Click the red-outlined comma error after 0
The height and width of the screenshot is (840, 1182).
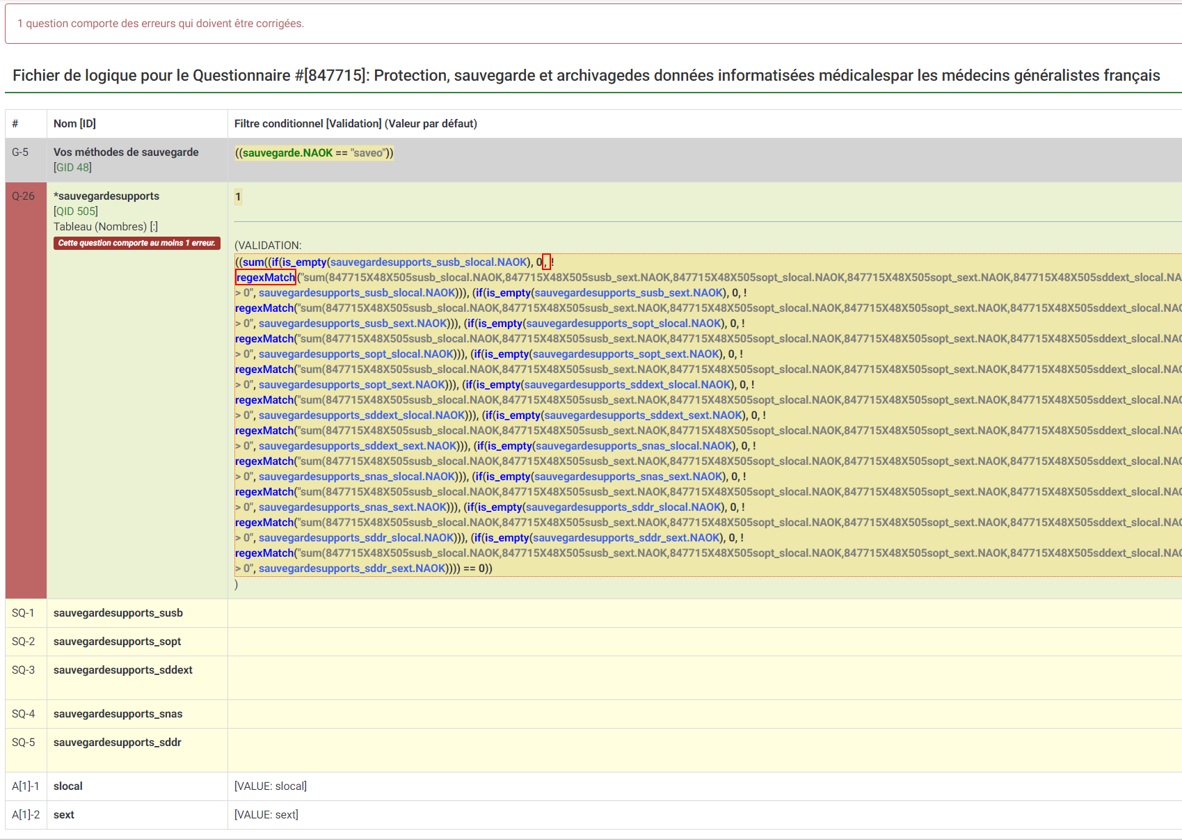coord(546,262)
